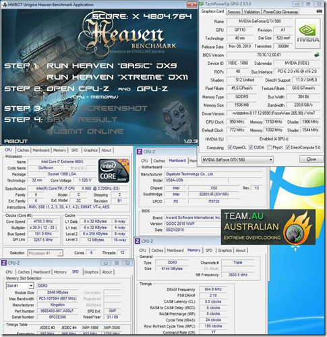Open the PowerColor Giveaway tab
This screenshot has height=337, width=327.
[x=280, y=11]
